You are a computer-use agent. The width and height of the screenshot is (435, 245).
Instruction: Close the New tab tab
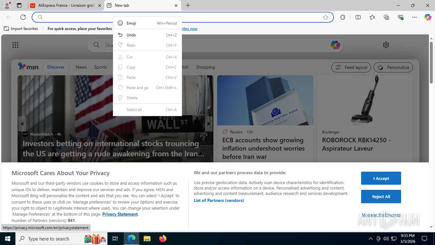coord(176,5)
